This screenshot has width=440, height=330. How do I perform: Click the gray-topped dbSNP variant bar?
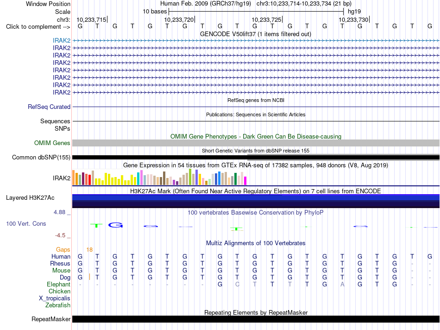pyautogui.click(x=344, y=157)
